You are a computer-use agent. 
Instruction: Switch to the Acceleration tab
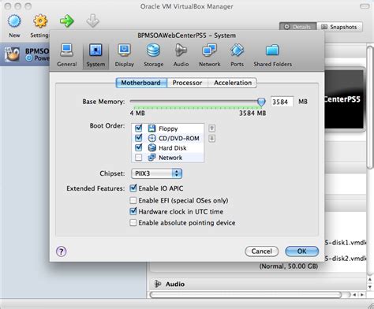(x=233, y=83)
